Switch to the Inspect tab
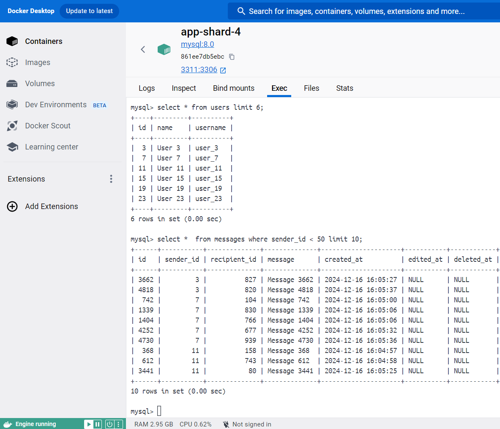500x429 pixels. coord(184,88)
